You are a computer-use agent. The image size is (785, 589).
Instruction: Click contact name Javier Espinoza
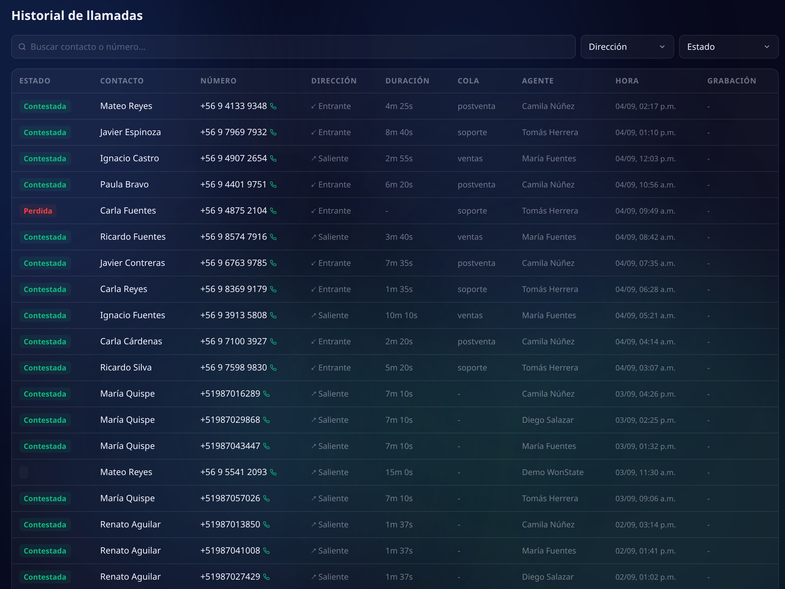coord(130,132)
